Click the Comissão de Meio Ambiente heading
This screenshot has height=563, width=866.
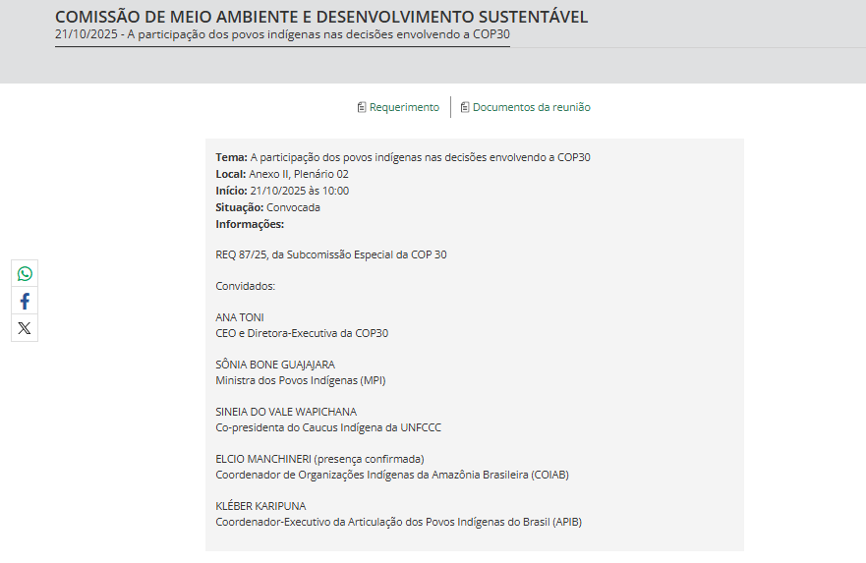(x=321, y=17)
